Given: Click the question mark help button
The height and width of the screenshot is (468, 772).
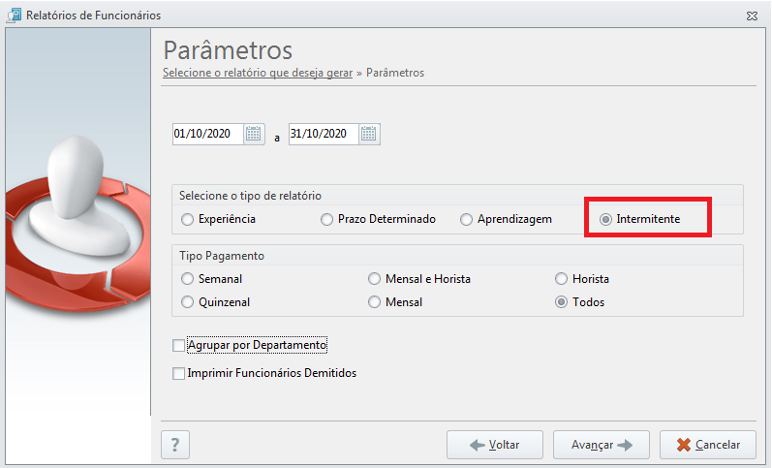Looking at the screenshot, I should (174, 445).
